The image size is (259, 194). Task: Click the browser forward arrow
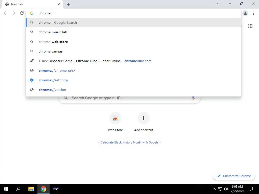point(14,13)
